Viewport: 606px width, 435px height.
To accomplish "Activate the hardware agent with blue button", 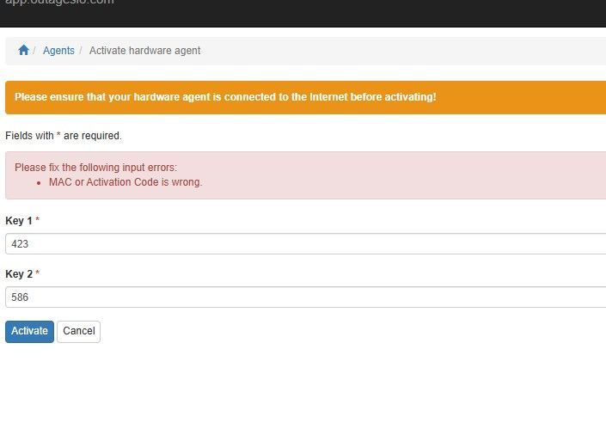I will tap(30, 331).
